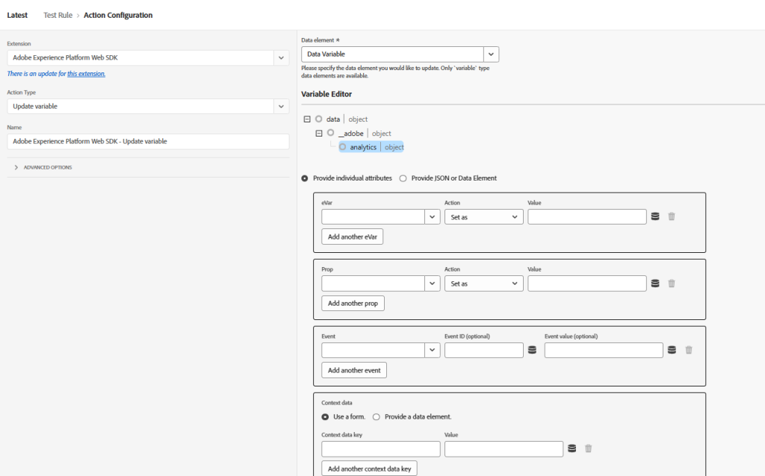
Task: Select Provide JSON or Data Element radio
Action: tap(403, 178)
